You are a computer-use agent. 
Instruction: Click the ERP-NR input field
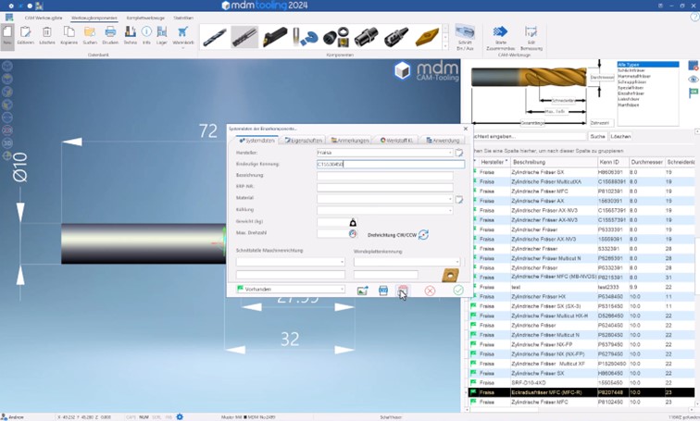[385, 187]
